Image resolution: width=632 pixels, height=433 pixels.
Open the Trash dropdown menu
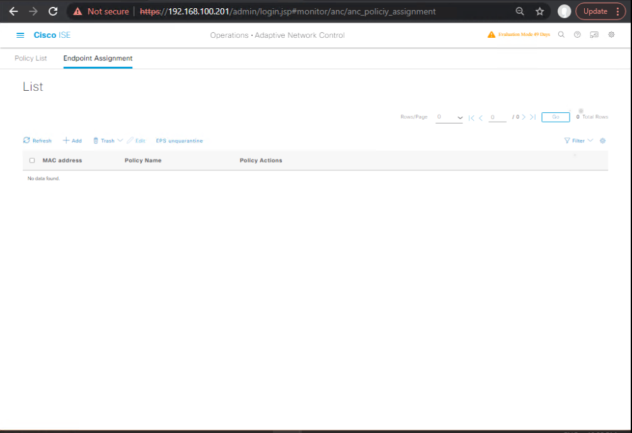point(108,141)
